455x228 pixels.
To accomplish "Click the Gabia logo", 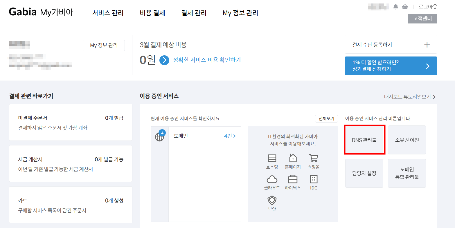I will click(23, 12).
